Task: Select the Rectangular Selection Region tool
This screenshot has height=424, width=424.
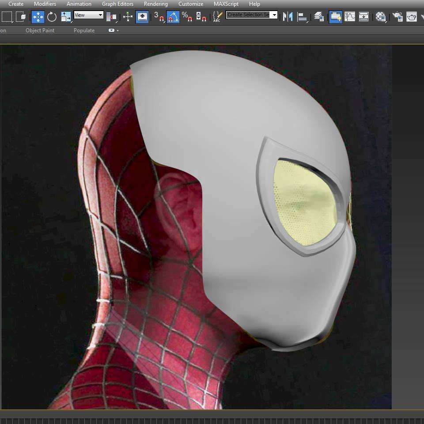Action: tap(7, 17)
